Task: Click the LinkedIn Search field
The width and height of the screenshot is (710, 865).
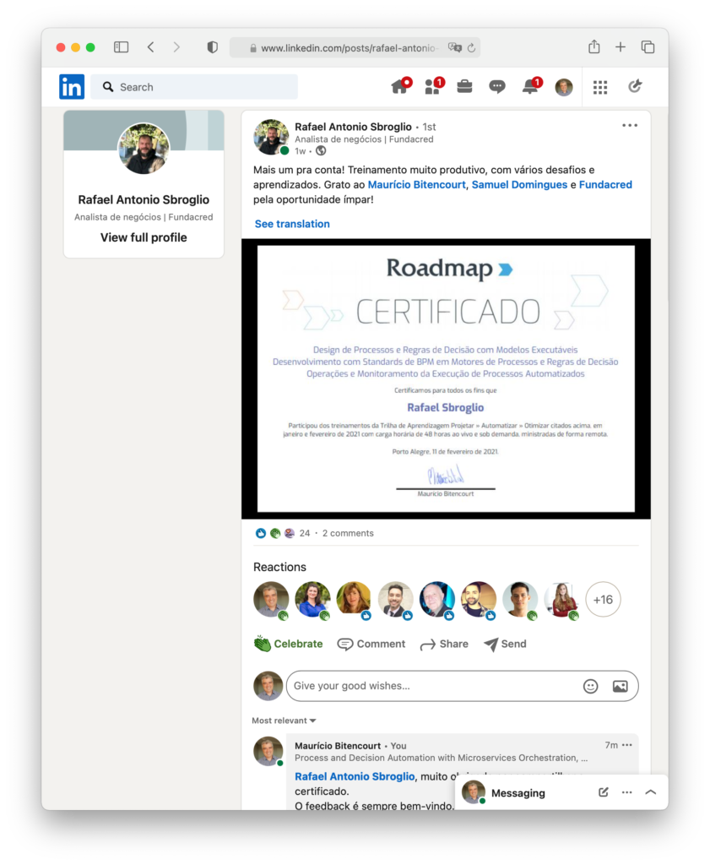Action: coord(194,87)
